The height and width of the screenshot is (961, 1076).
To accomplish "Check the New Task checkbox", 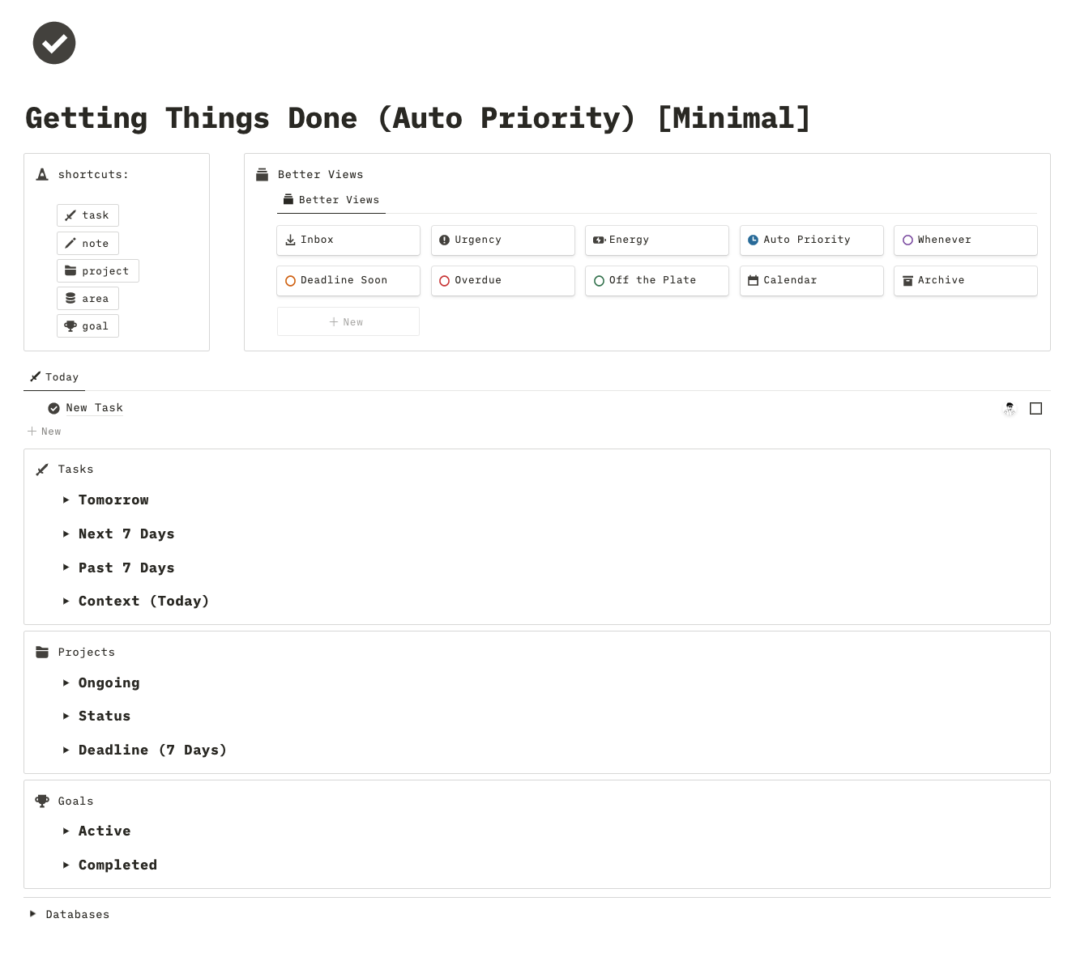I will [x=1035, y=409].
